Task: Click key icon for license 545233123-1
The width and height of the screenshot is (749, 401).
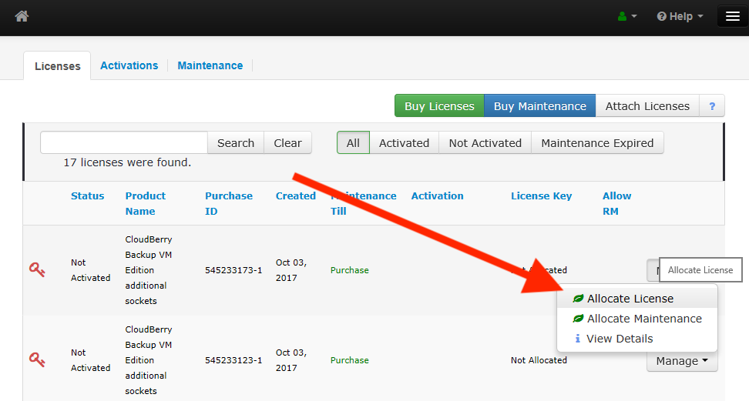Action: [x=37, y=359]
